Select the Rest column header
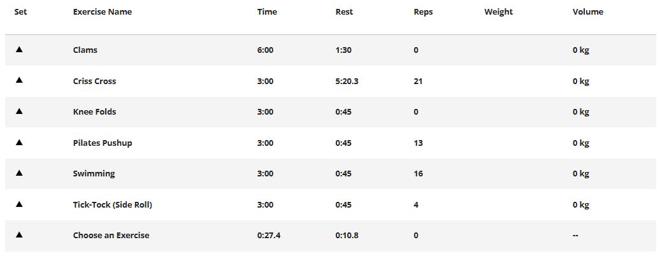Screen dimensions: 660x263 click(x=344, y=12)
